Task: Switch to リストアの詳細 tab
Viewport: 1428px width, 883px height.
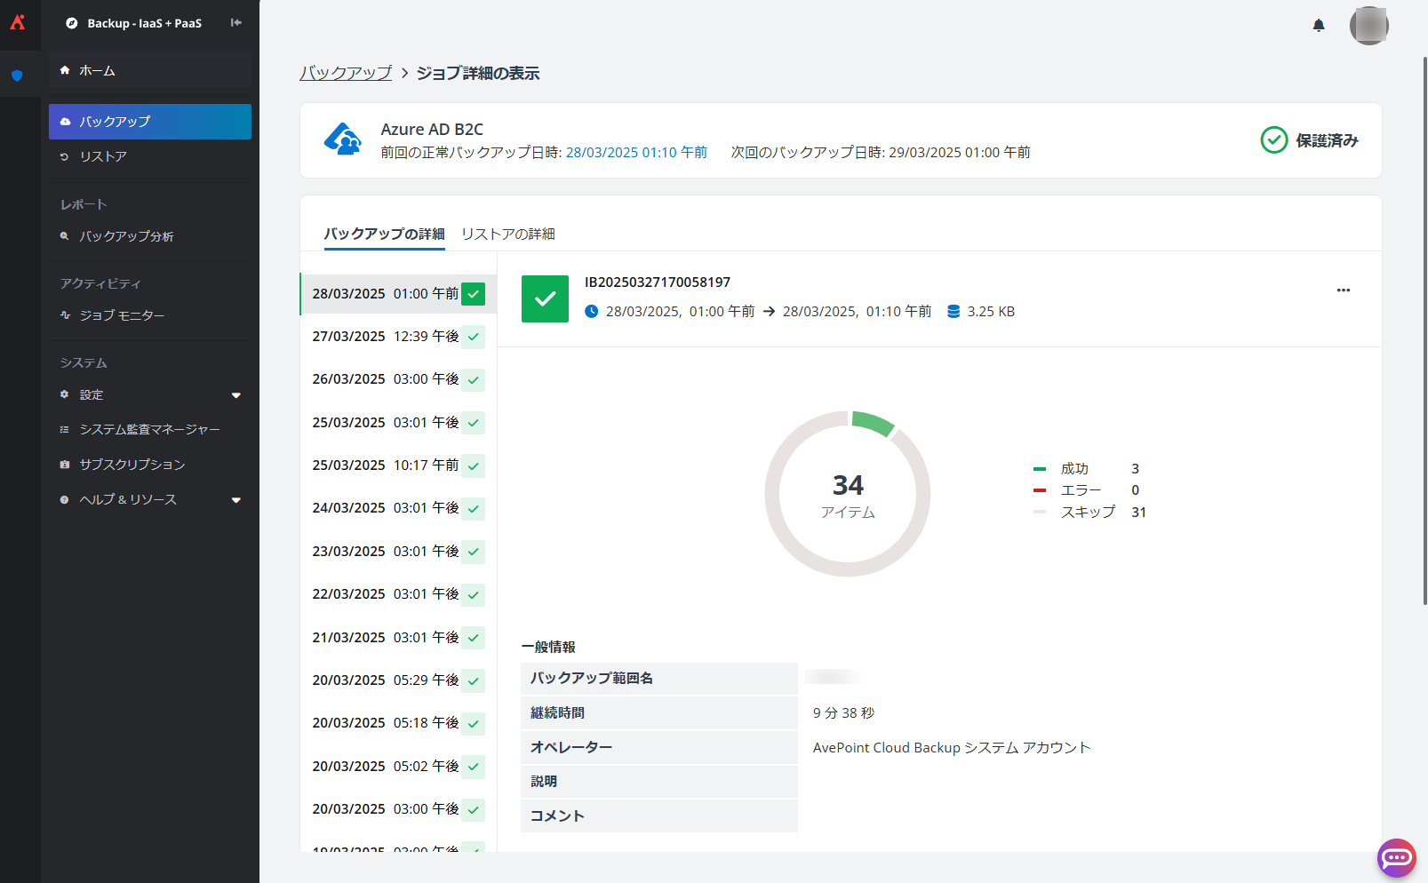Action: click(508, 235)
